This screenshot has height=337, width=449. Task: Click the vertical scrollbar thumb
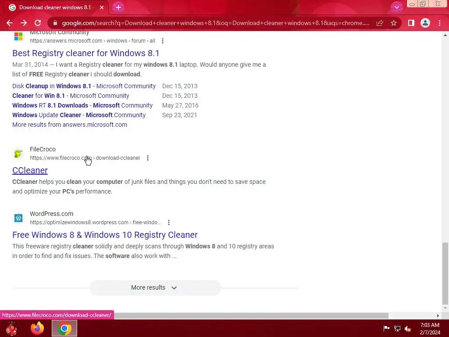pos(445,273)
